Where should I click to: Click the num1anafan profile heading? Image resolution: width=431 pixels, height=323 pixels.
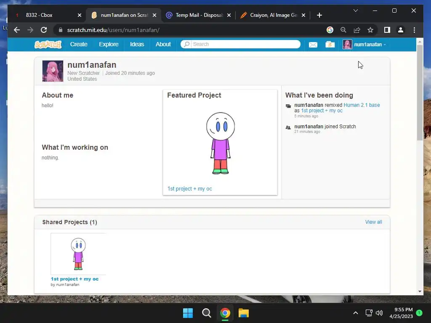tap(92, 65)
